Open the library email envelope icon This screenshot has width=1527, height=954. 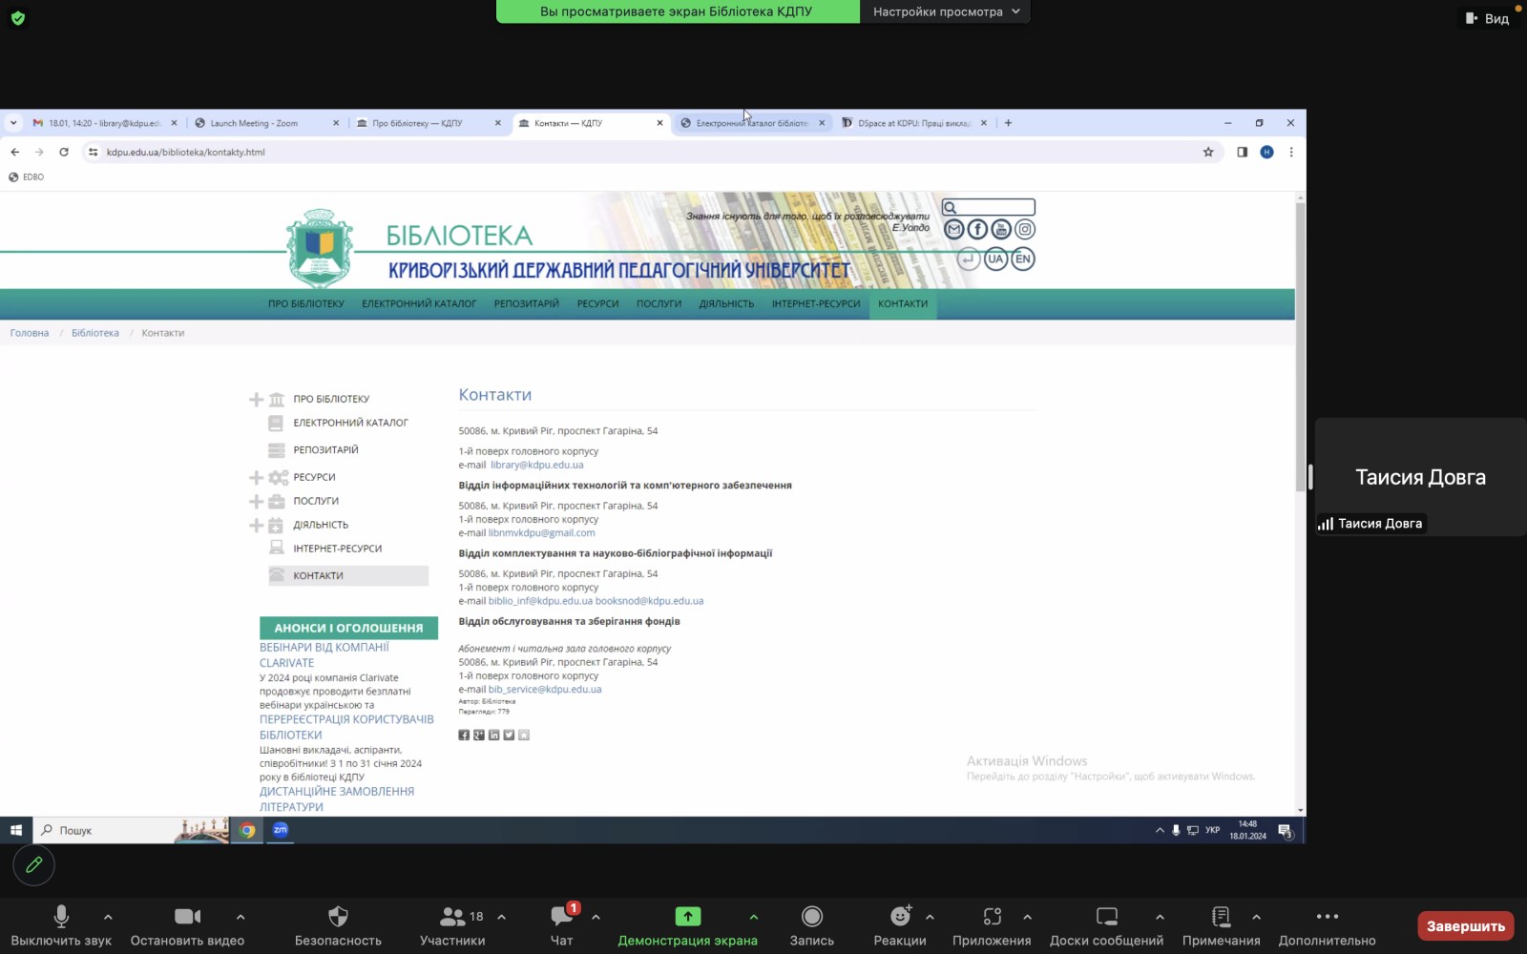click(x=953, y=229)
